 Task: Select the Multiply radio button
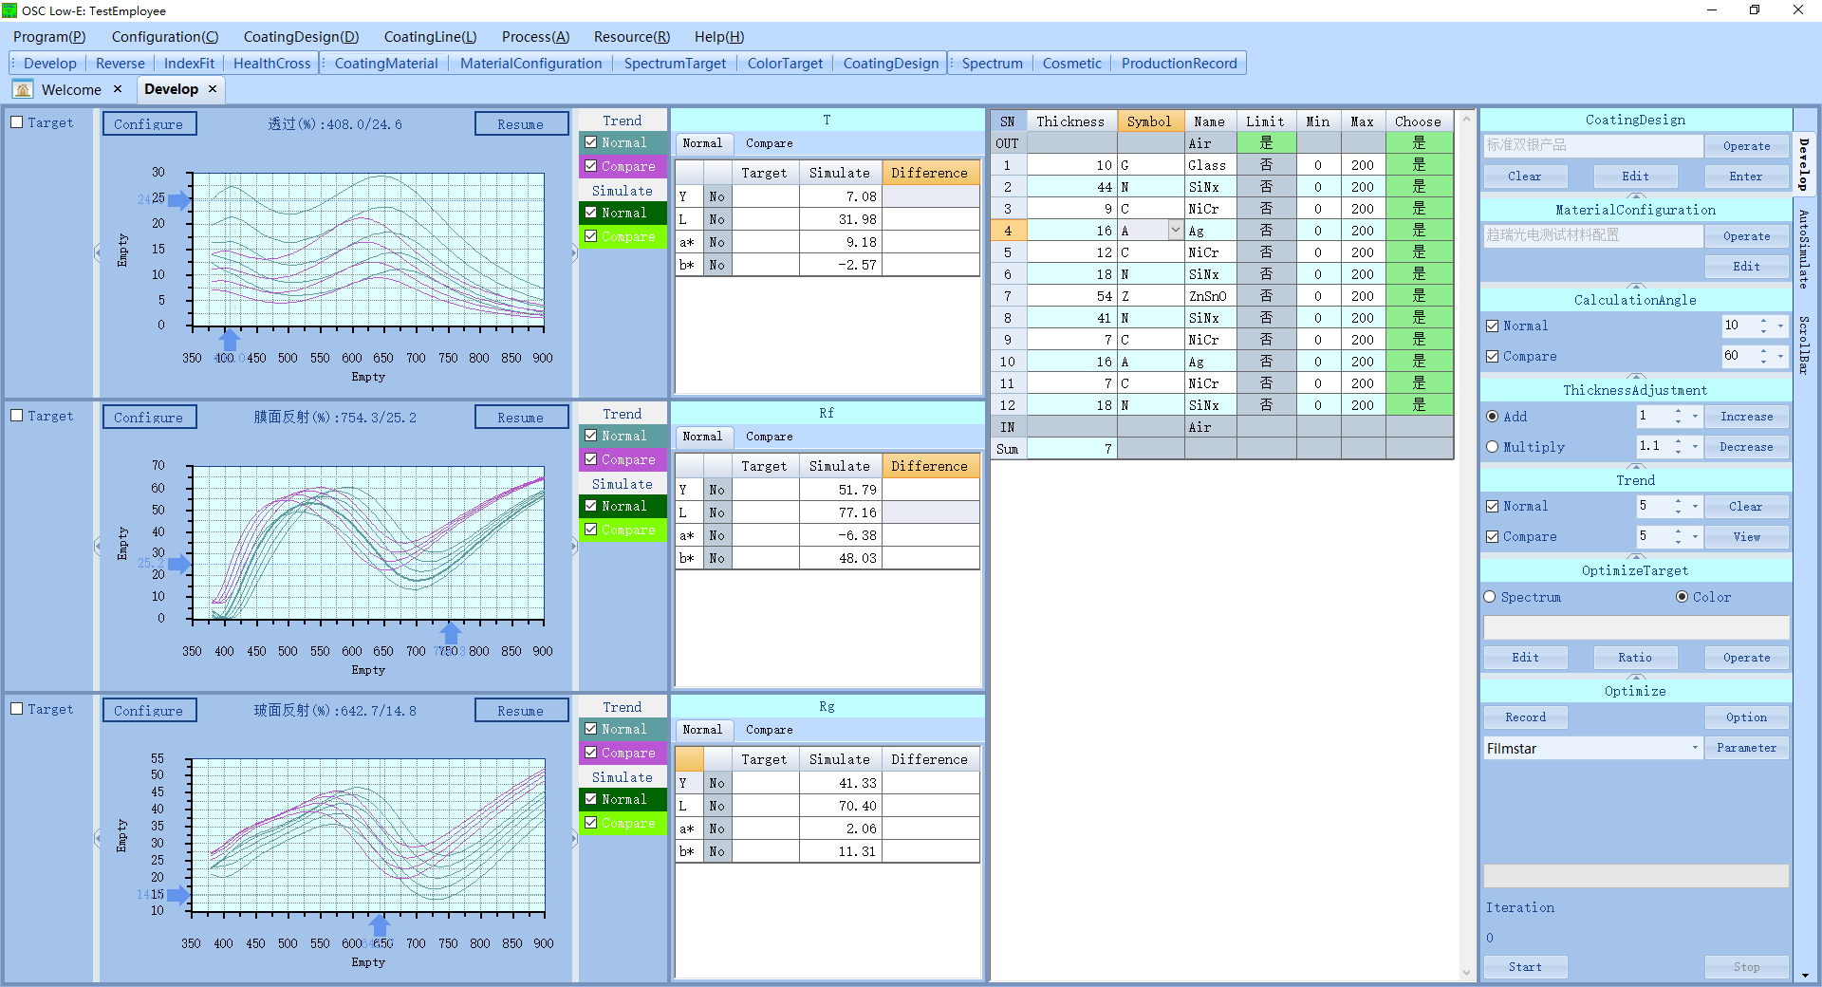[x=1493, y=447]
